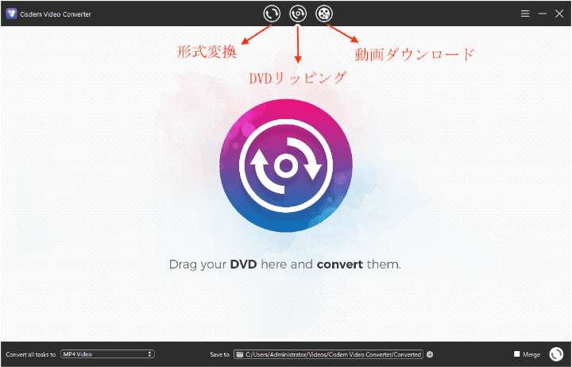The image size is (572, 367).
Task: Open the 'Convert all tasks to' MP4 Video dropdown
Action: tap(107, 354)
